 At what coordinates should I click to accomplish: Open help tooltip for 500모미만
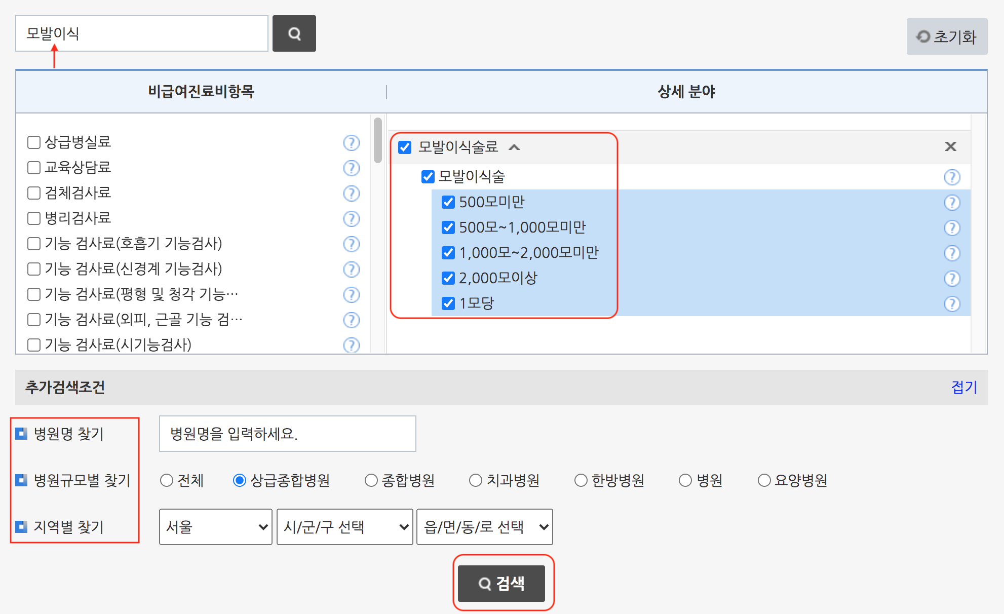tap(953, 203)
